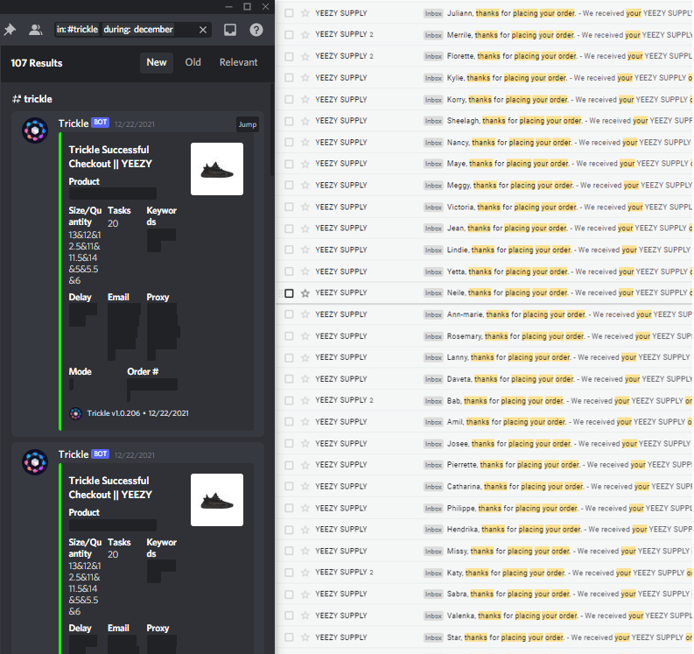Open pinned messages in Discord
This screenshot has width=694, height=654.
coord(10,30)
